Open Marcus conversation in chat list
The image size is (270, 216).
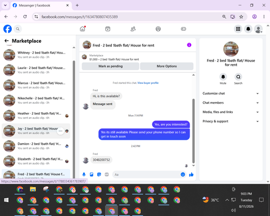click(x=36, y=85)
